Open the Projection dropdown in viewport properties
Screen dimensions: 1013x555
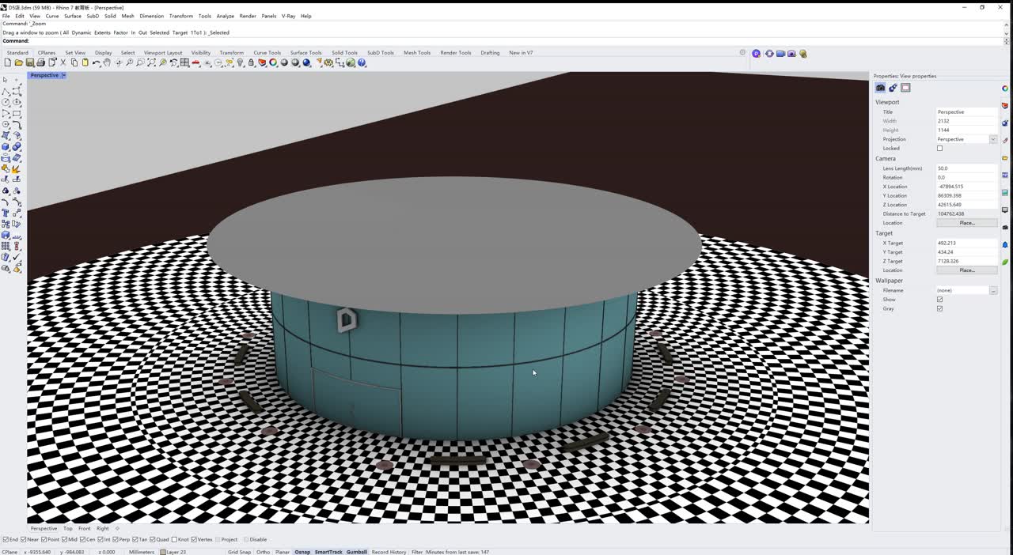(992, 139)
